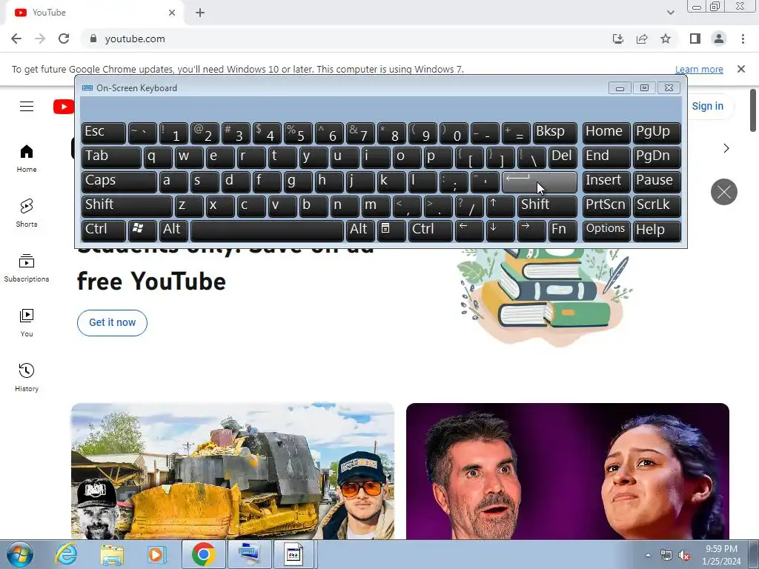Toggle the Chrome side panel icon

pos(695,39)
